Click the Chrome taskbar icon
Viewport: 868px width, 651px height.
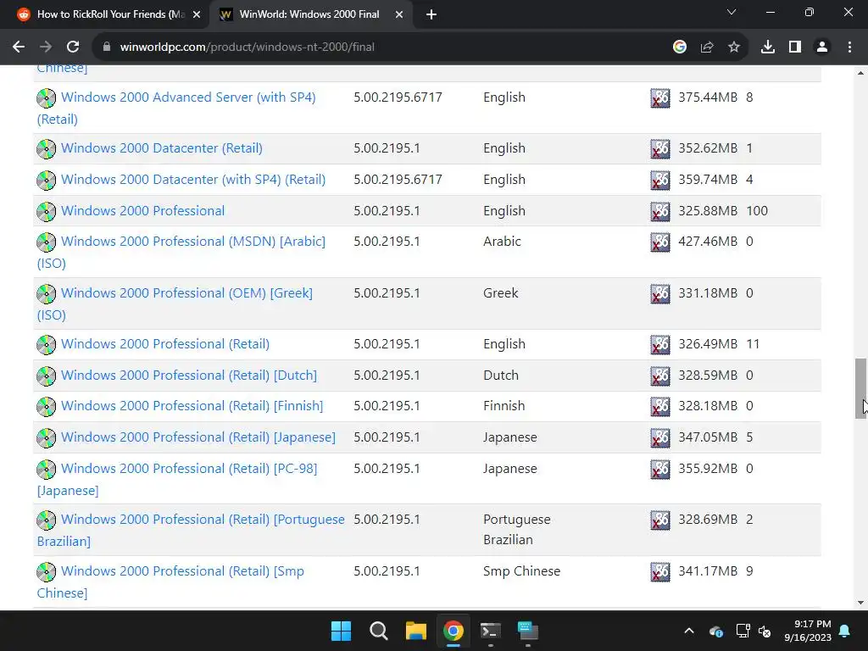(x=453, y=631)
